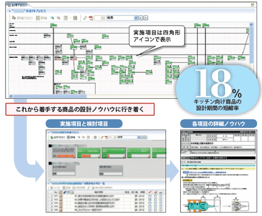Click the book icon in the list header
262x216 pixels.
(61, 192)
